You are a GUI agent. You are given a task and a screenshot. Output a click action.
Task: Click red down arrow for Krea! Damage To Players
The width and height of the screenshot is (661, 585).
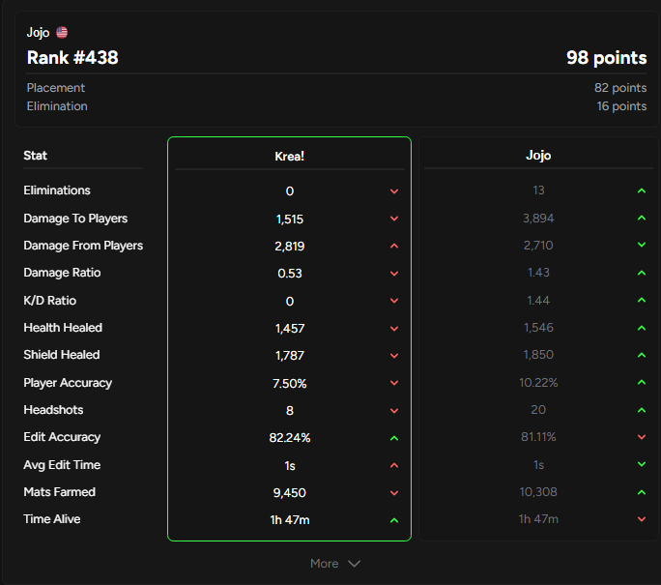[x=394, y=219]
